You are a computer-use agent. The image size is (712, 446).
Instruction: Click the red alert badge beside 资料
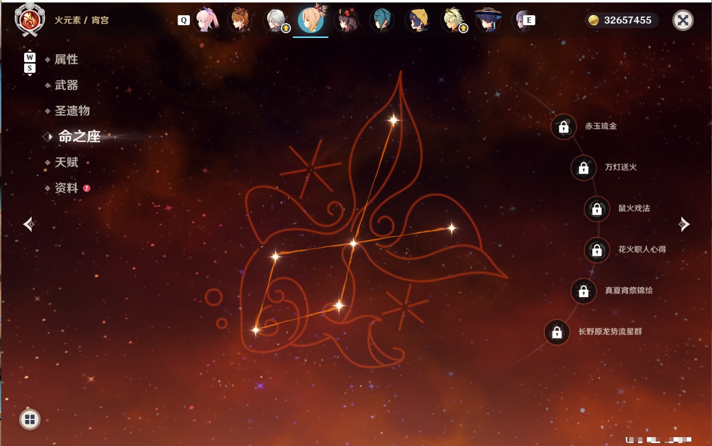(87, 188)
